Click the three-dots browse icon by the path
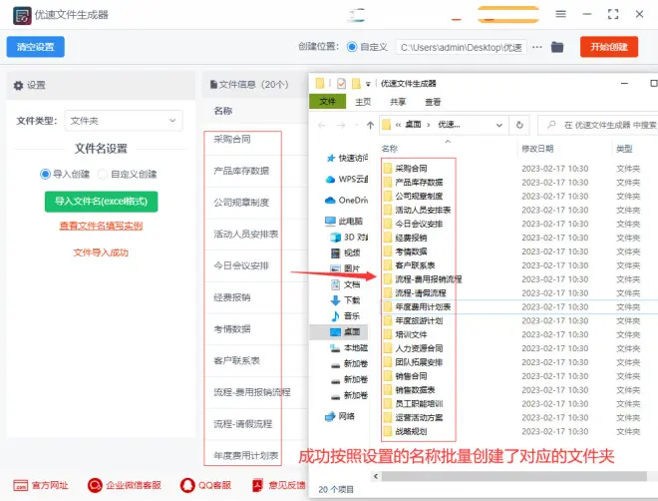658x501 pixels. (x=537, y=47)
